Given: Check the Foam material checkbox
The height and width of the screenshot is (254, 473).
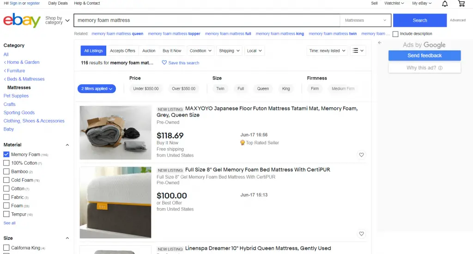Looking at the screenshot, I should [6, 205].
